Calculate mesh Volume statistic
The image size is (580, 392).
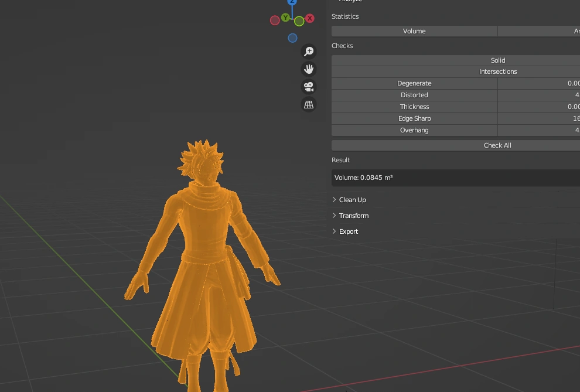(x=414, y=31)
